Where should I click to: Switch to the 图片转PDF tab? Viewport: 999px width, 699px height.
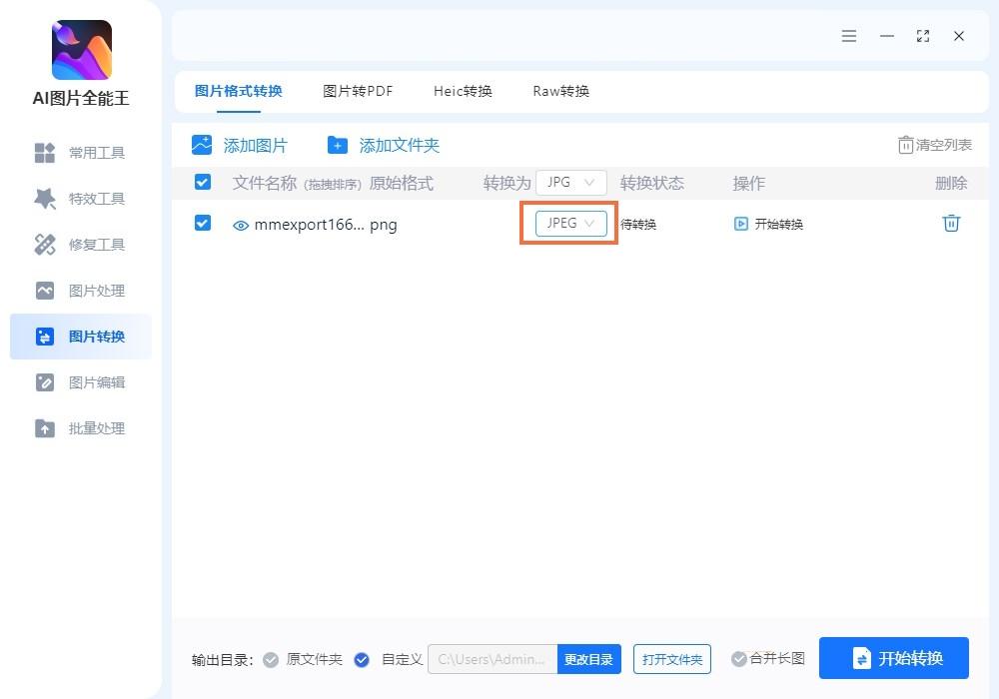pyautogui.click(x=358, y=91)
